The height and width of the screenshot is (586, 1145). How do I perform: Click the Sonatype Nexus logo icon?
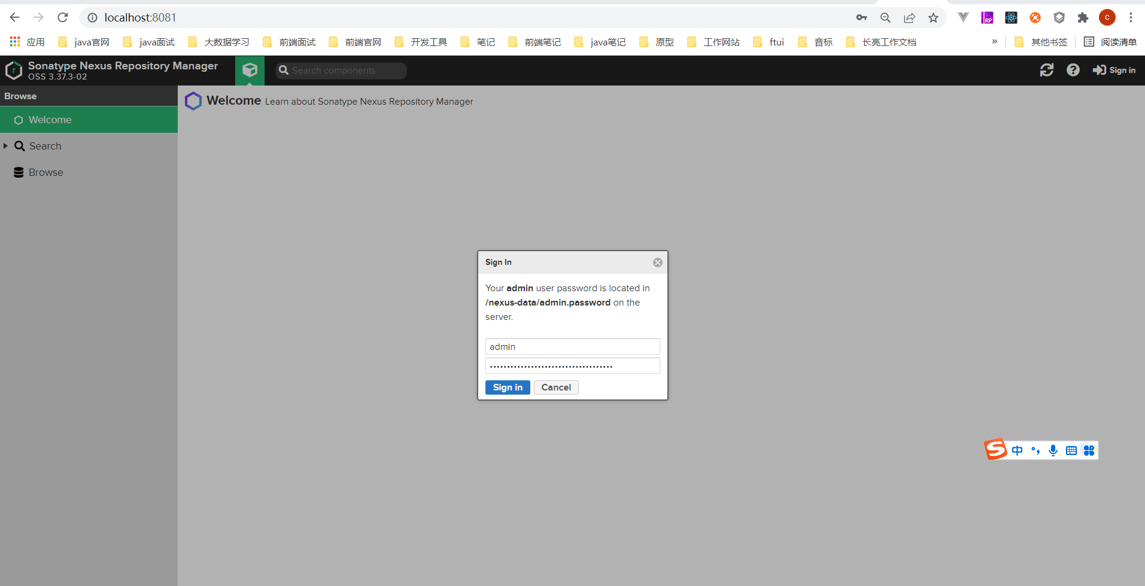(13, 71)
